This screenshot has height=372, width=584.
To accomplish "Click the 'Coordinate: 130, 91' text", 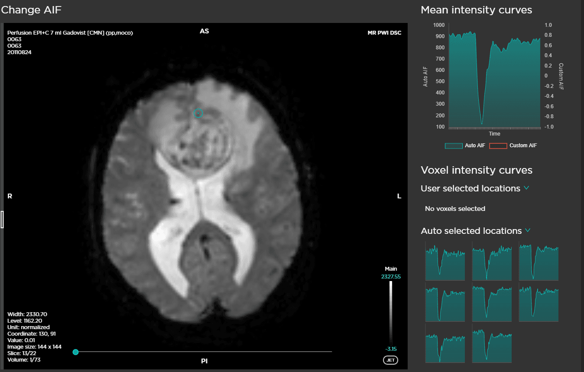I will [32, 333].
